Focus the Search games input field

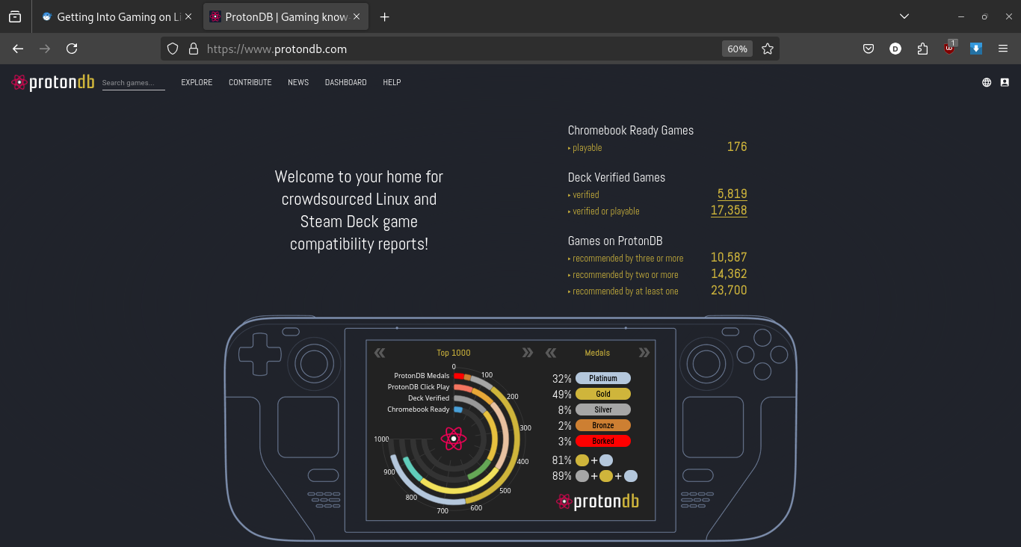133,83
